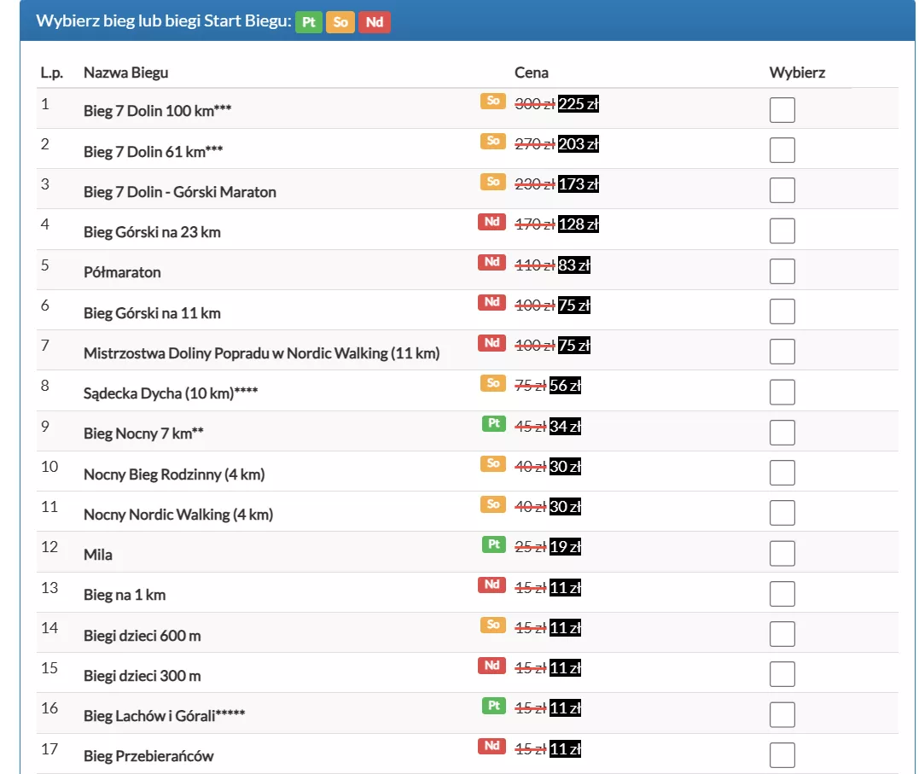This screenshot has height=774, width=919.
Task: Mark the Nocny Nordic Walking (4 km) checkbox
Action: tap(782, 514)
